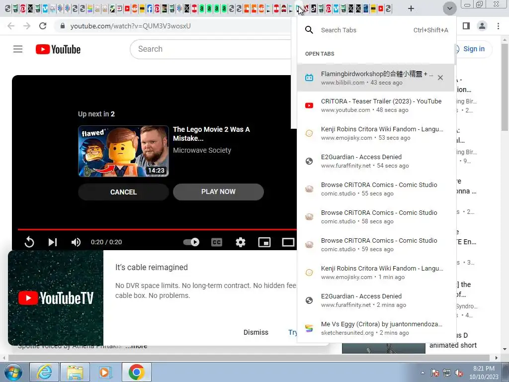Go back in browser history

[11, 26]
